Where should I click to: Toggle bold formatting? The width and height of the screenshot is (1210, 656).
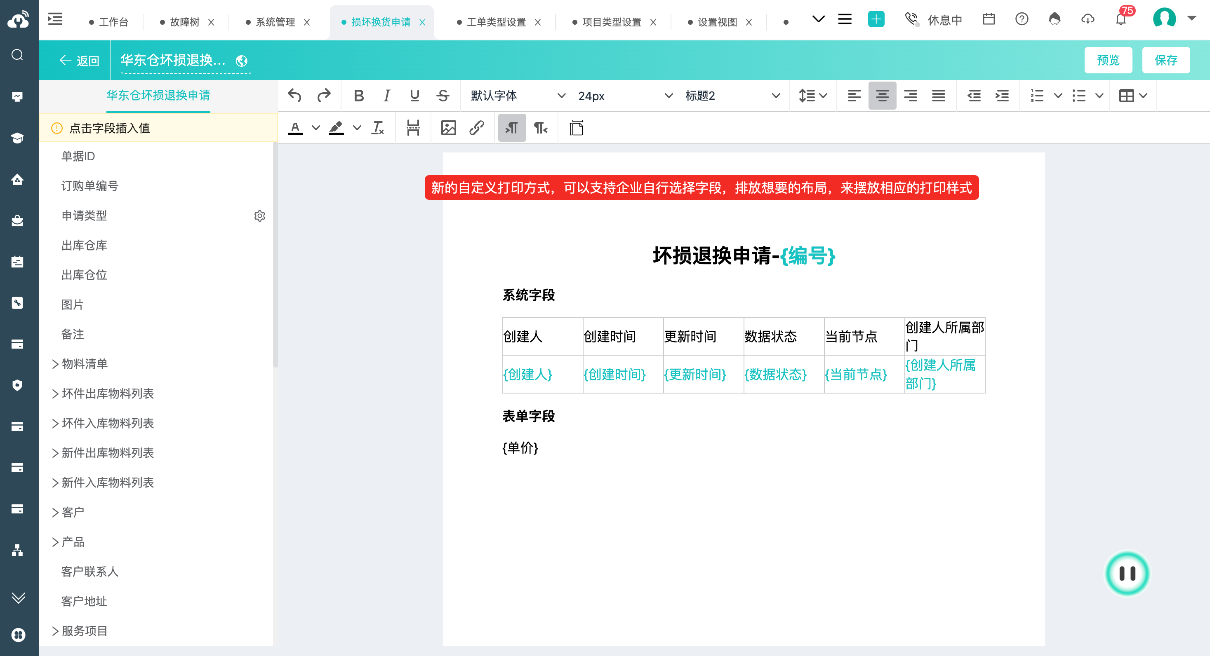(358, 96)
